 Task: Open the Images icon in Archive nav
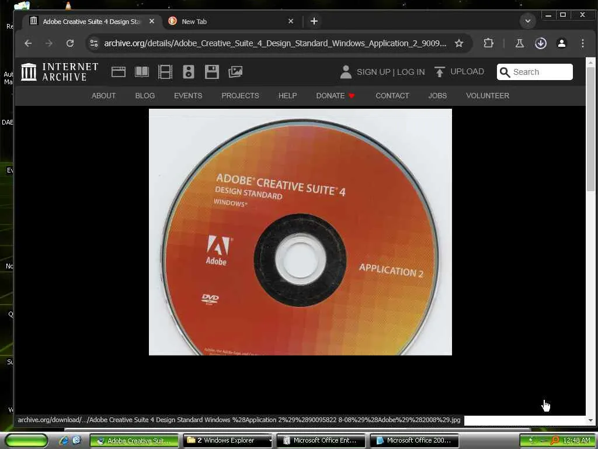click(235, 72)
